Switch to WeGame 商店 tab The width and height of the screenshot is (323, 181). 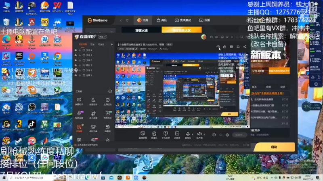tap(162, 20)
